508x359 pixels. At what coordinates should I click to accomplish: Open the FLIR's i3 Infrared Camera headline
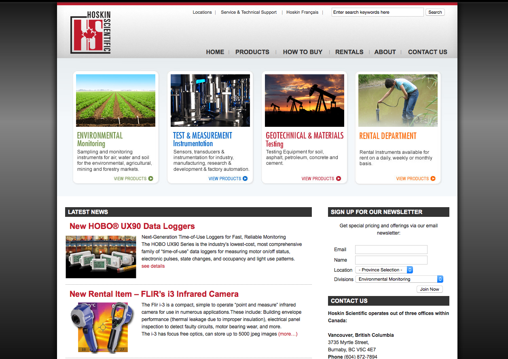[154, 294]
